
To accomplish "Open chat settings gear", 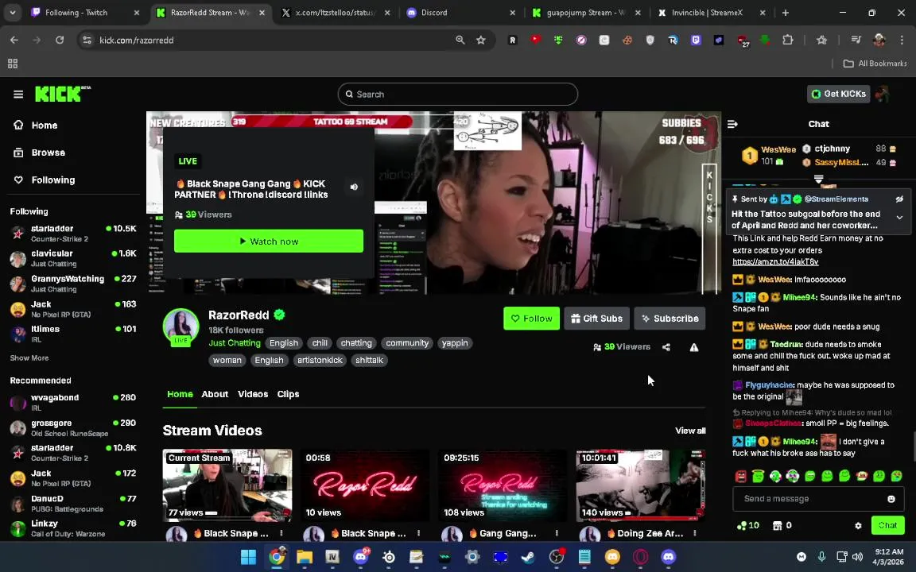I will click(858, 525).
